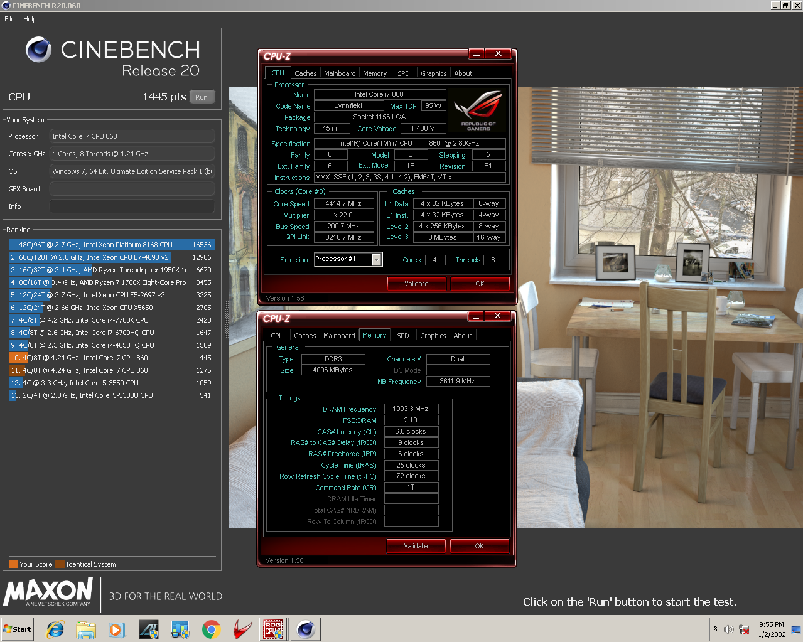Switch to CPU tab in lower CPU-Z

click(x=278, y=336)
